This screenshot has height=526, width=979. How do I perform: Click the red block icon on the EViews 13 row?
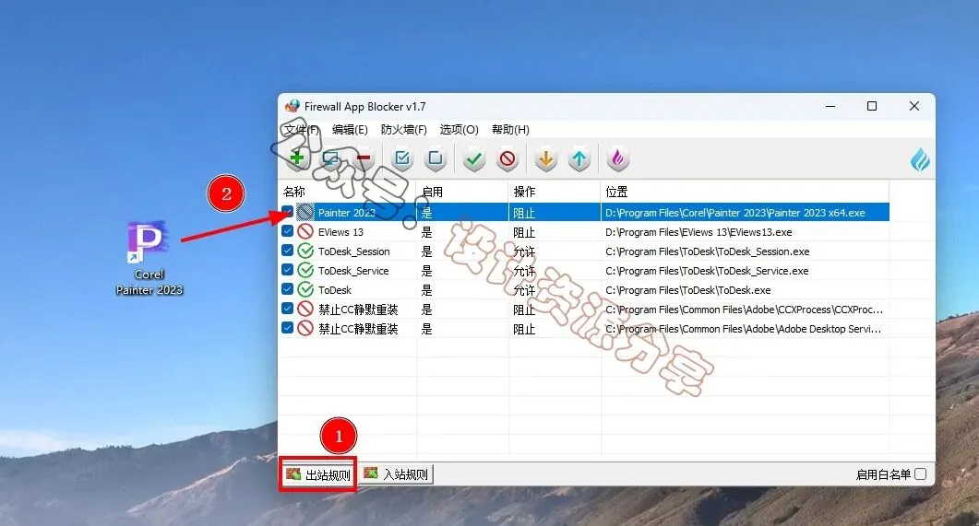[x=304, y=232]
